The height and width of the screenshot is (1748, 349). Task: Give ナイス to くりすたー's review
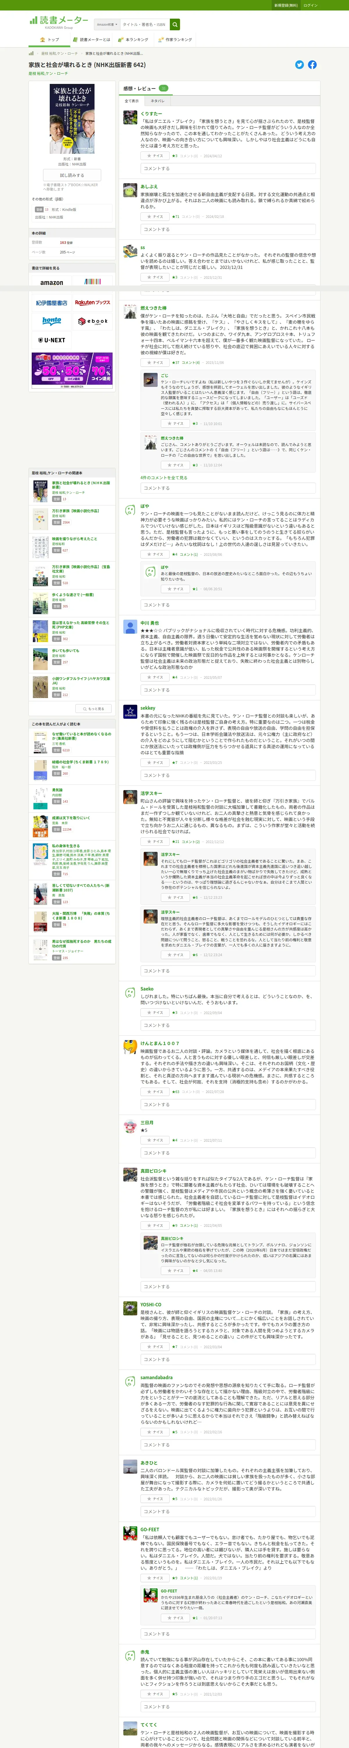tap(155, 156)
